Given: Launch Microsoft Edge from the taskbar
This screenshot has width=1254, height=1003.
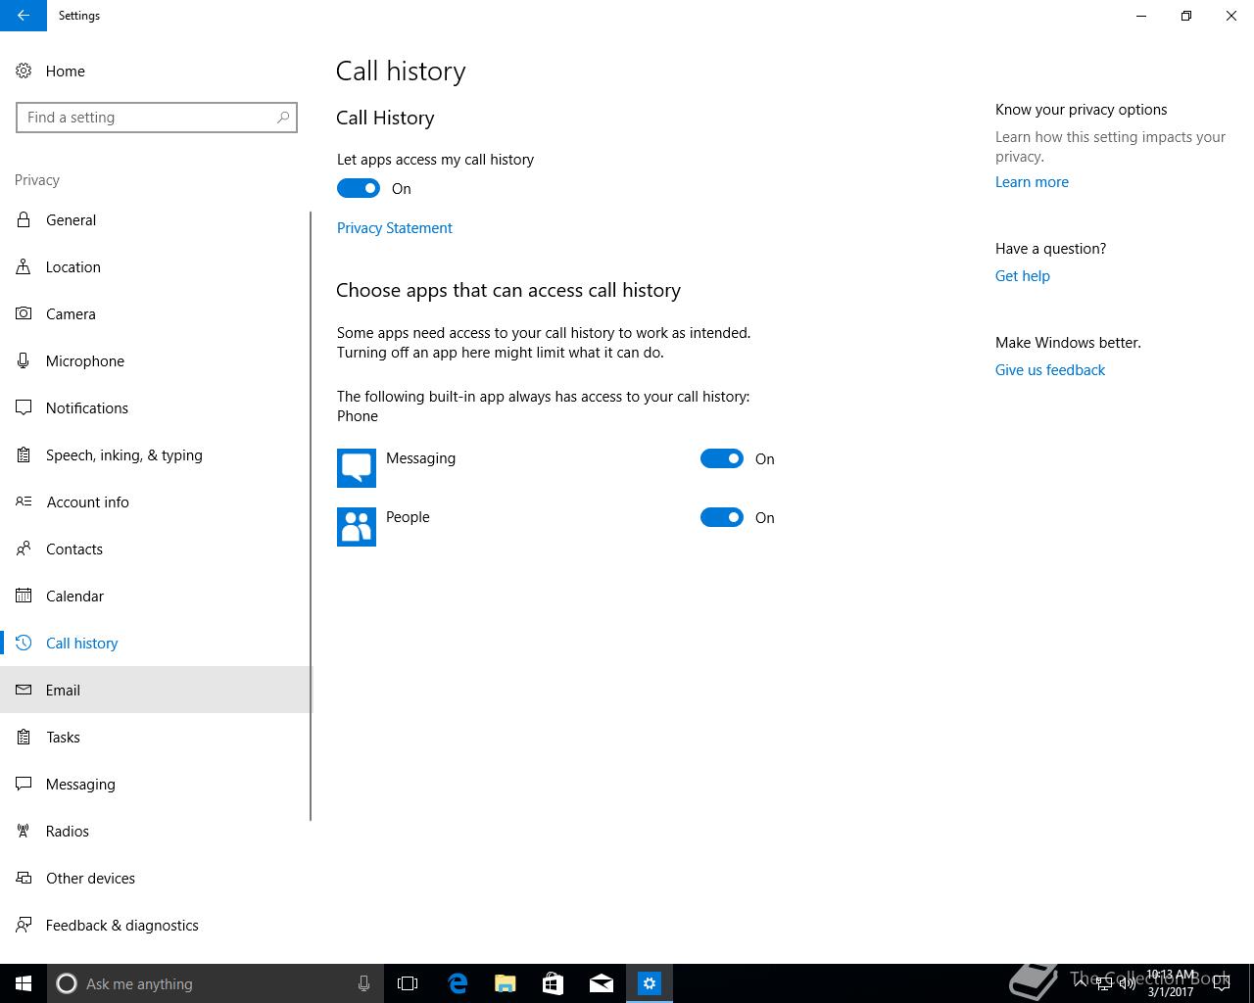Looking at the screenshot, I should pos(458,983).
